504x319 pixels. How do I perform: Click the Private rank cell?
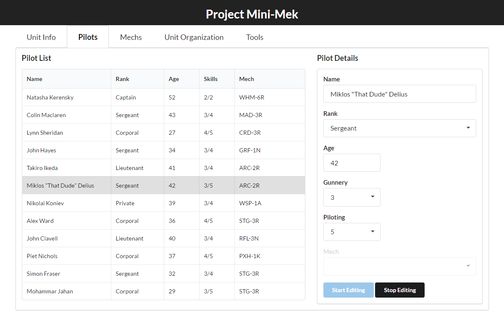138,203
